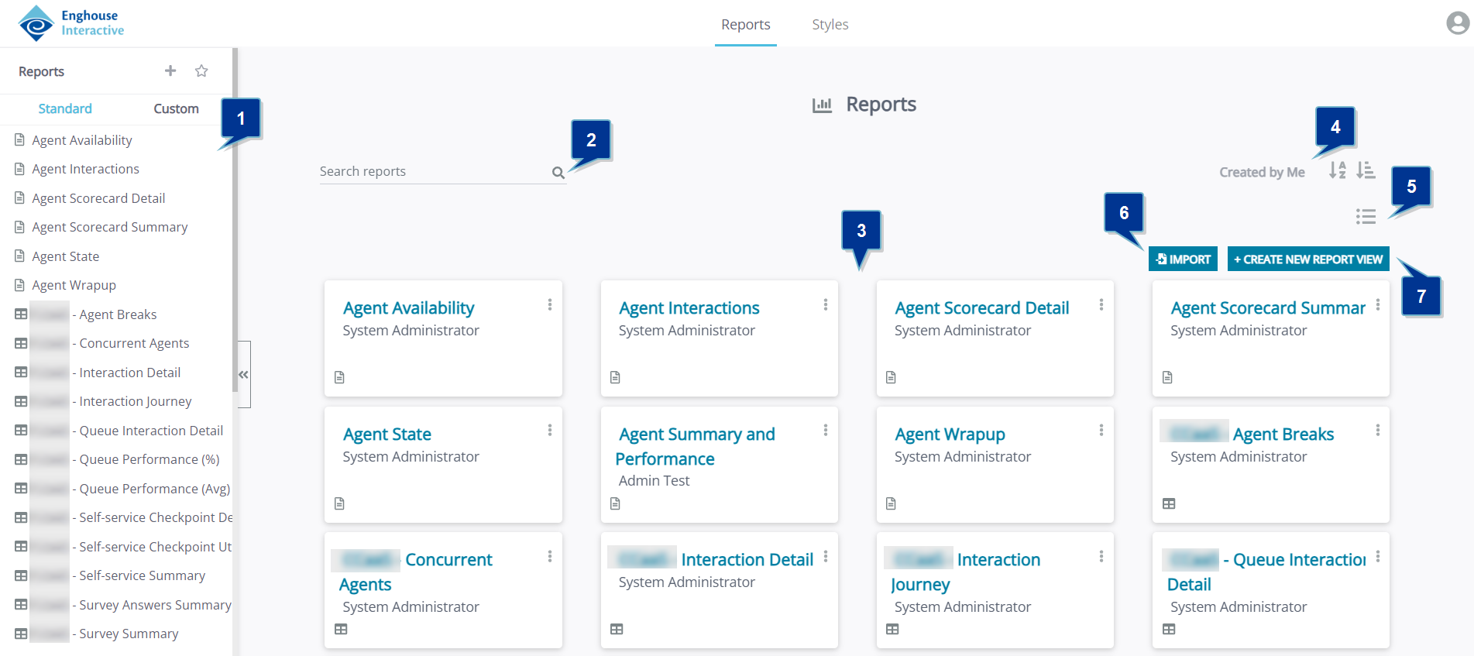Sort reports alphabetically with A-Z icon

pos(1337,170)
